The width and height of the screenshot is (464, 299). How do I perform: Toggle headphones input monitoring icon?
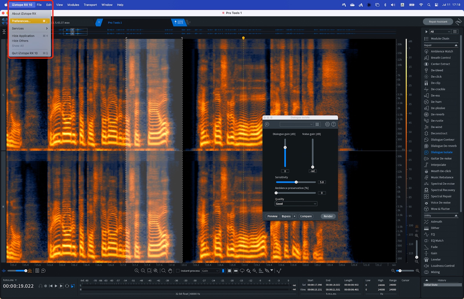click(x=41, y=286)
